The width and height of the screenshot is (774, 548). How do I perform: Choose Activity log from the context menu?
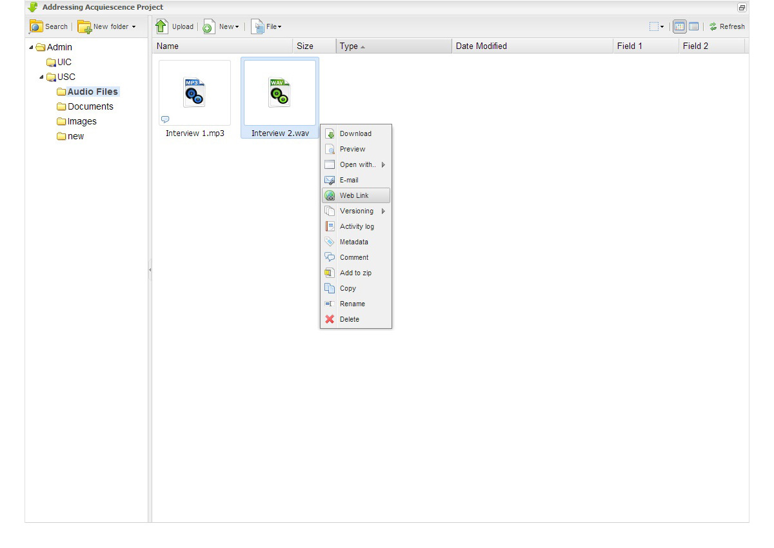pos(356,226)
